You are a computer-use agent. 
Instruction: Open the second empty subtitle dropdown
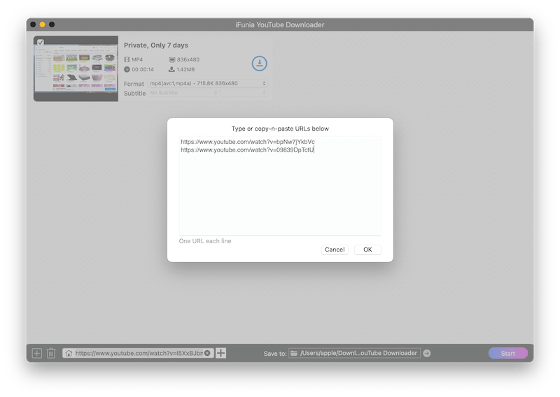pos(244,93)
